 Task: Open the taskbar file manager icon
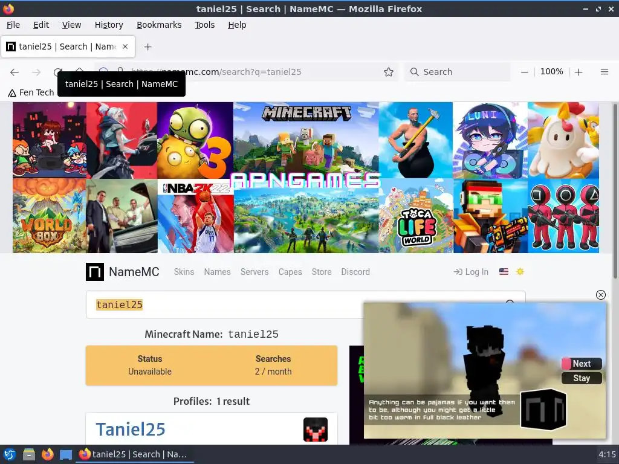click(29, 454)
